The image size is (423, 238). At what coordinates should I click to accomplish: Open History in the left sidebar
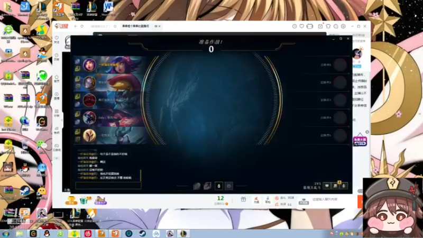pos(57,57)
